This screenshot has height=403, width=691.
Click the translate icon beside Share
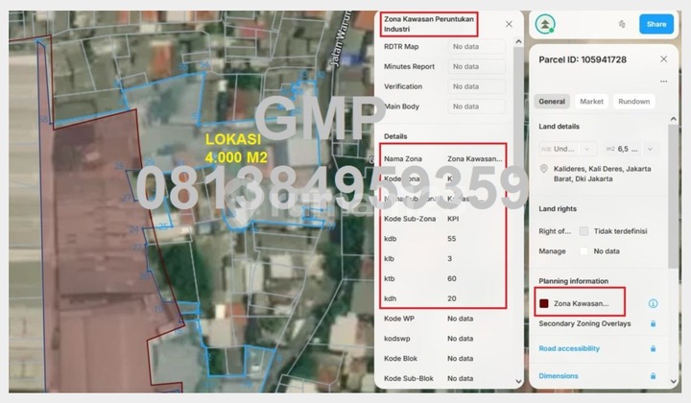[622, 24]
